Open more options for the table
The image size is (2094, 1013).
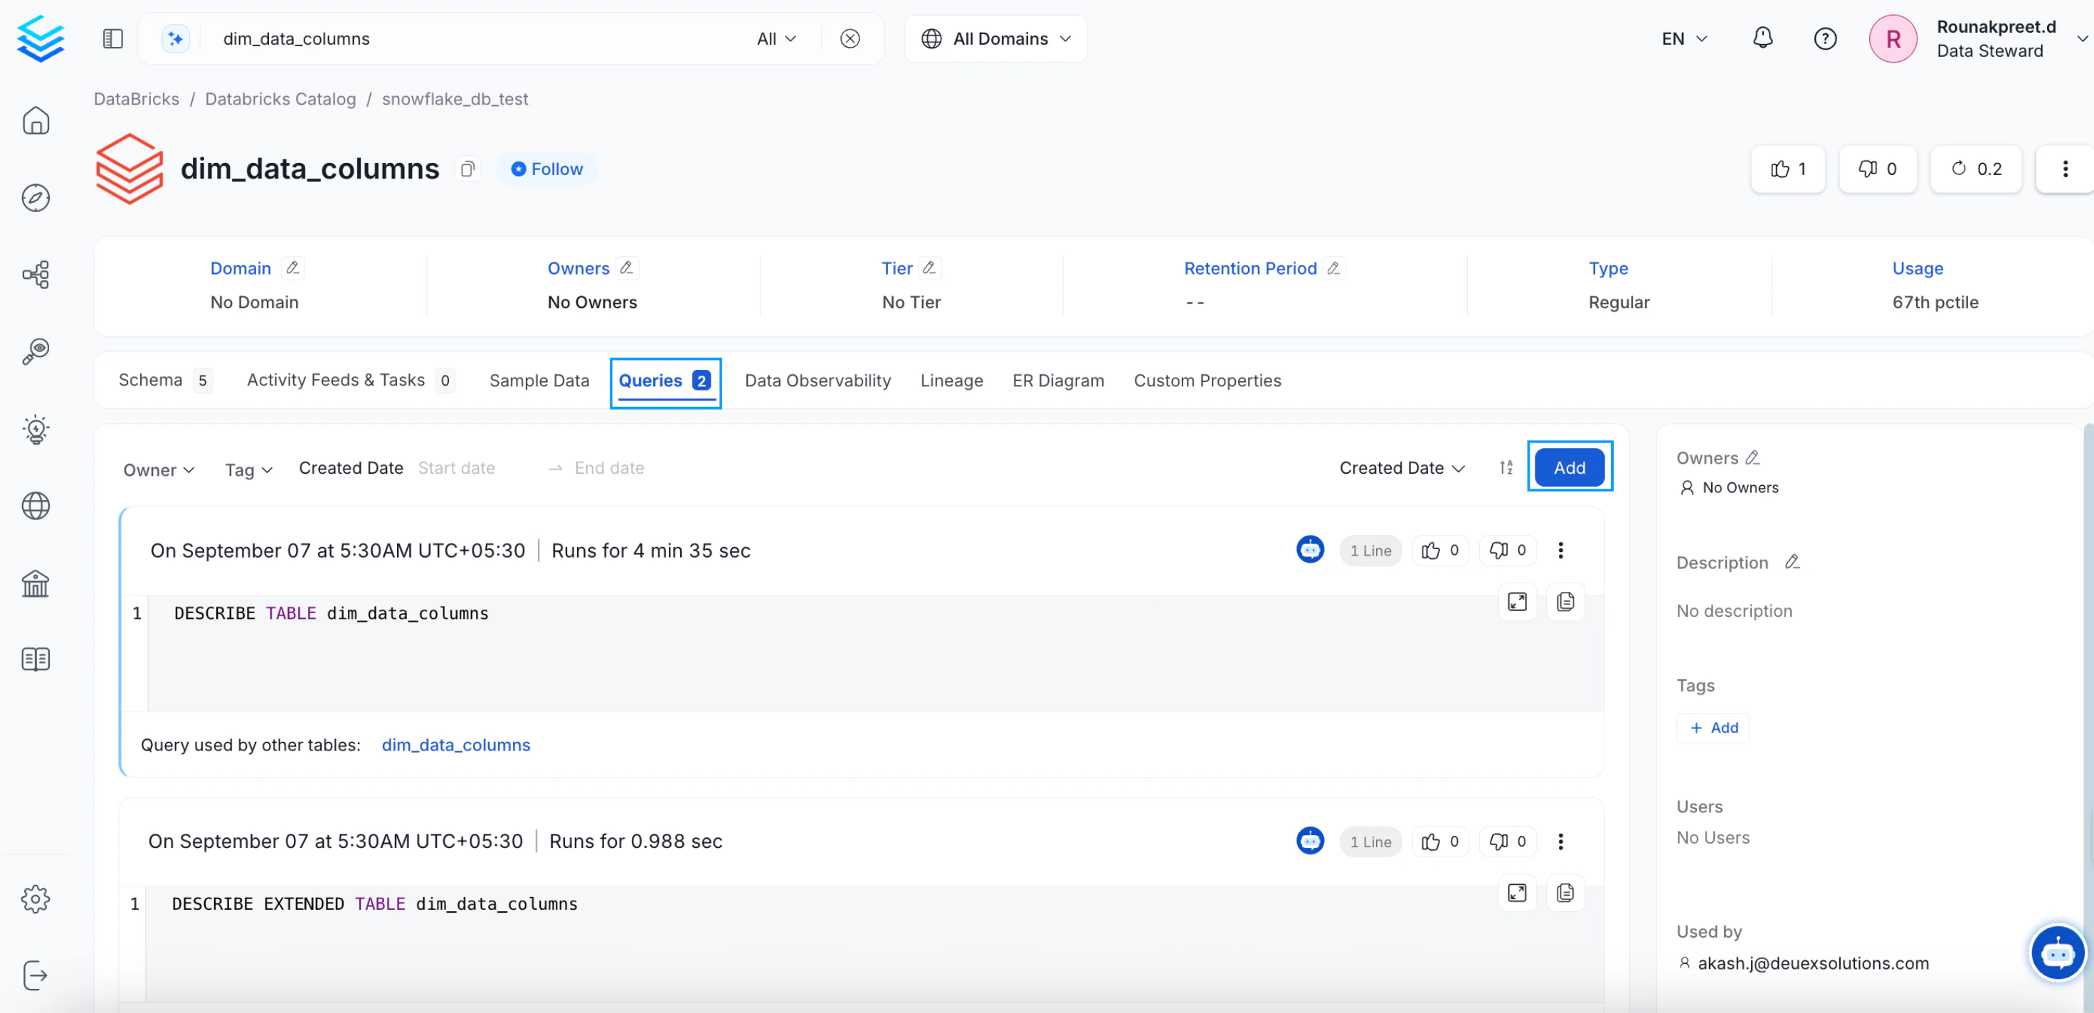point(2065,169)
